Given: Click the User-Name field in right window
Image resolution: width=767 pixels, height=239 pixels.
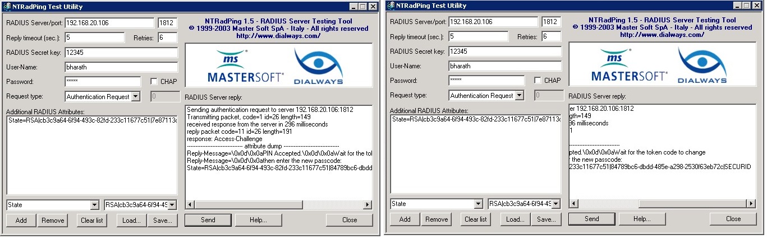Looking at the screenshot, I should (x=505, y=66).
